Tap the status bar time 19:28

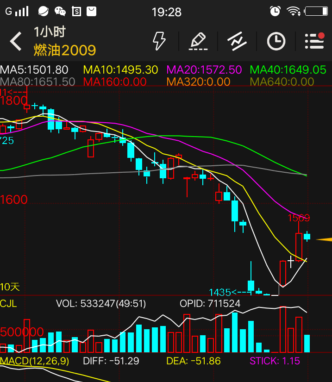coord(167,12)
